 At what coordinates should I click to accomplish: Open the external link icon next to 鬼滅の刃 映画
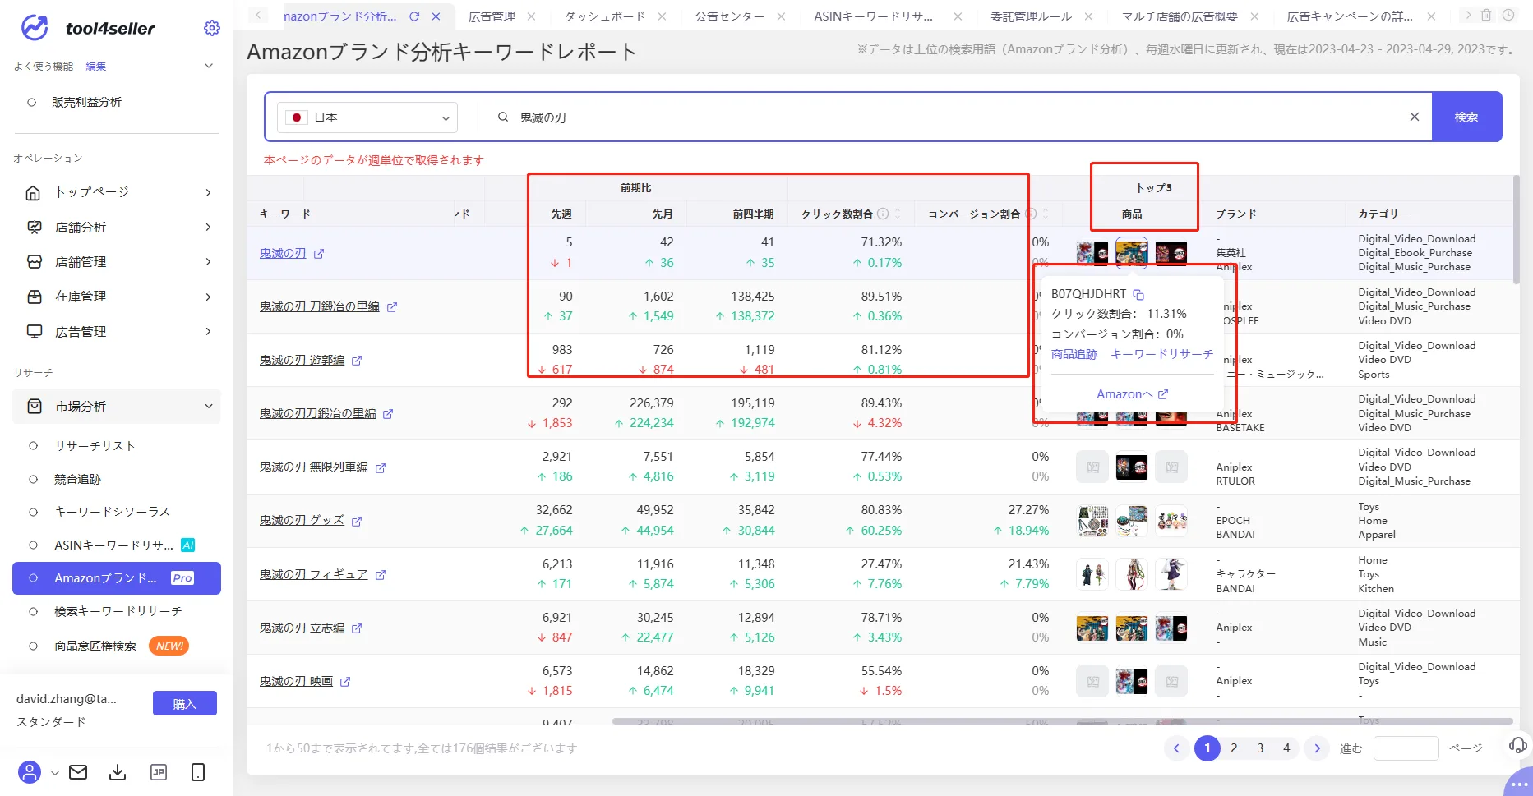click(x=345, y=682)
